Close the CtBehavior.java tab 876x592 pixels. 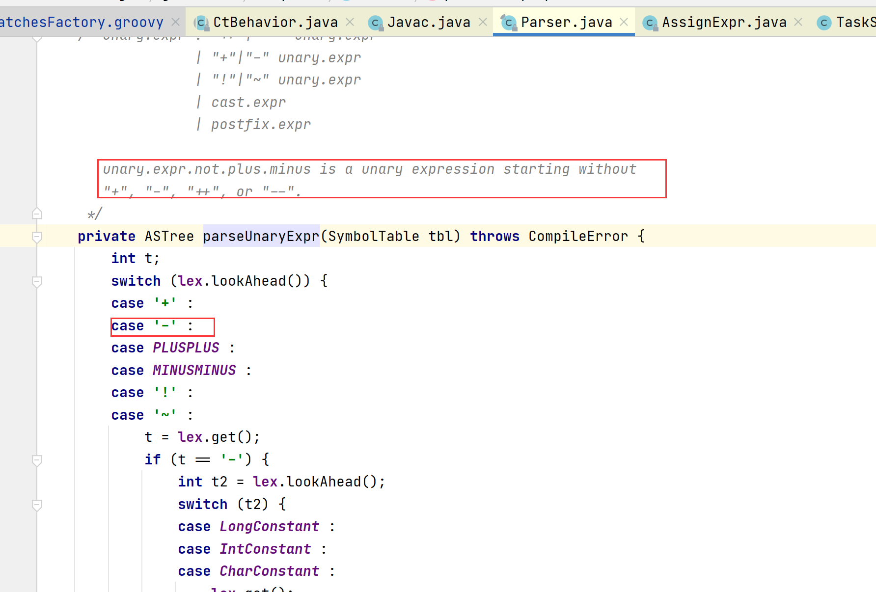click(x=350, y=22)
